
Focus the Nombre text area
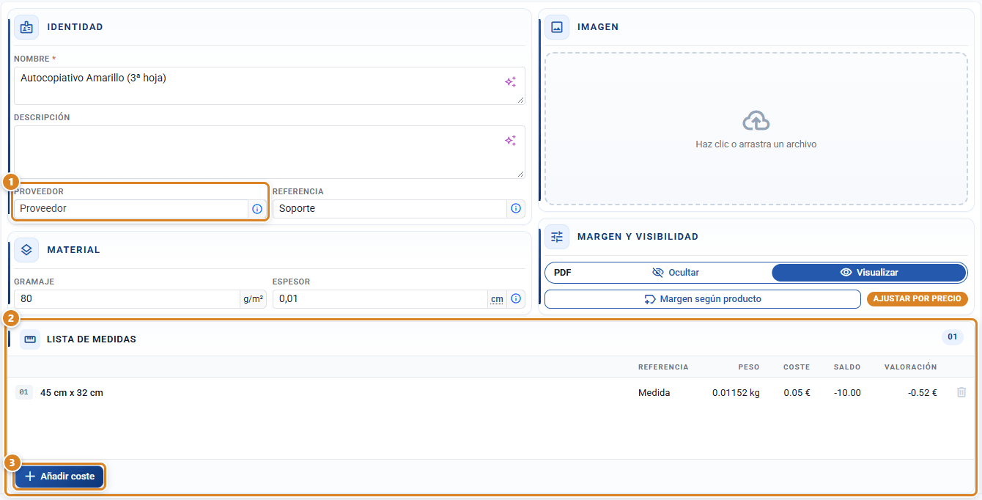click(270, 86)
